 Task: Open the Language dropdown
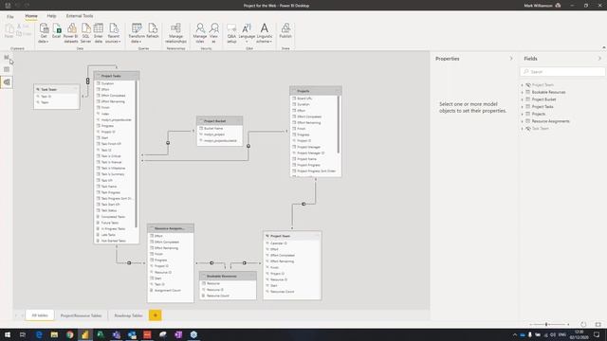pyautogui.click(x=247, y=33)
